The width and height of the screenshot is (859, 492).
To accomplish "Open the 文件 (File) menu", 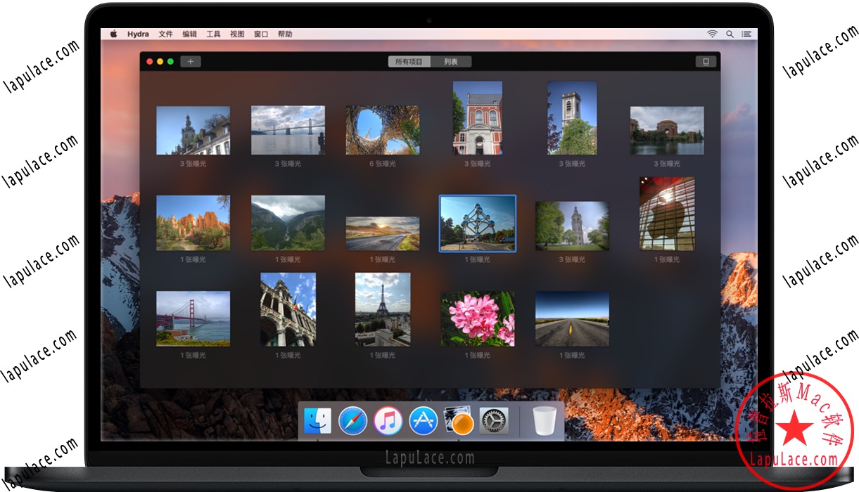I will (x=165, y=33).
